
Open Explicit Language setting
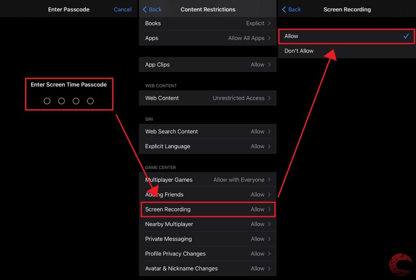208,146
